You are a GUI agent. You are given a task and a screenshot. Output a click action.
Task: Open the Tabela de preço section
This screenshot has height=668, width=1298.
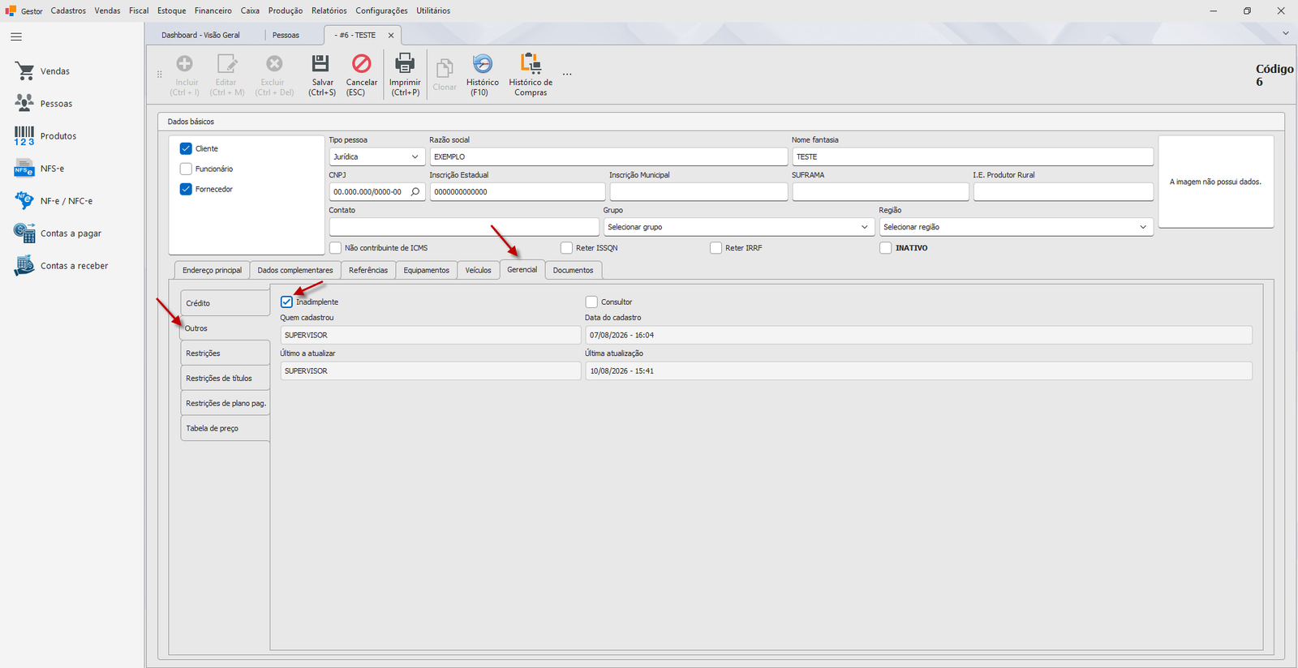pos(225,428)
